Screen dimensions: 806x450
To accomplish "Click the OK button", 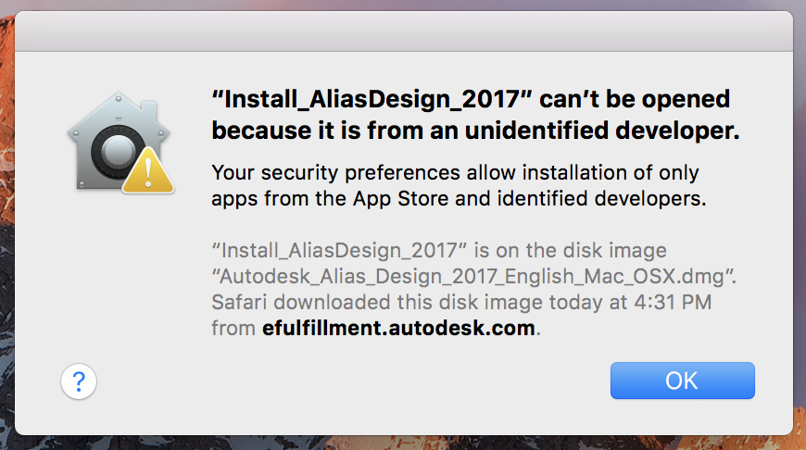I will pos(682,381).
